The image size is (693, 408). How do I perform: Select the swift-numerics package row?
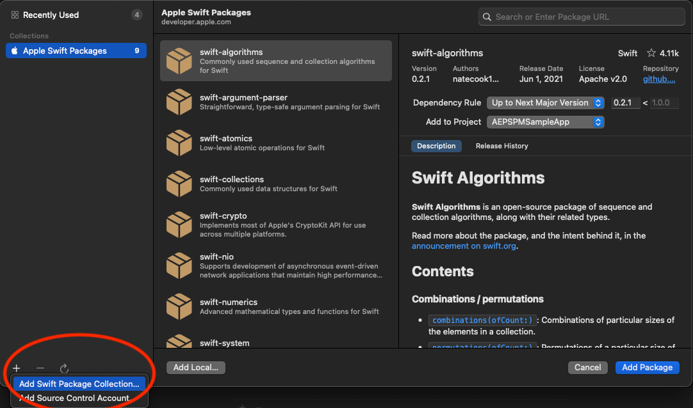coord(276,306)
